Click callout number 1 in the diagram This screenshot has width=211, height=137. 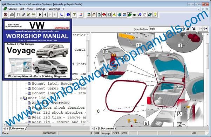pyautogui.click(x=180, y=45)
